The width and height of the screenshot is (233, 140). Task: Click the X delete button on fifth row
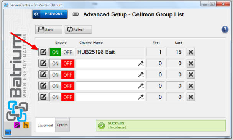(191, 97)
